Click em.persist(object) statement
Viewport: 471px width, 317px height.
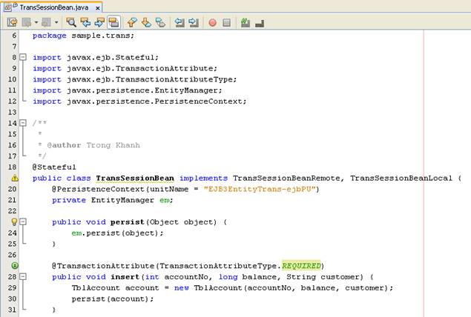click(117, 233)
